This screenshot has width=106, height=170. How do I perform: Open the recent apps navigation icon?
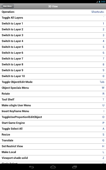[x=74, y=167]
